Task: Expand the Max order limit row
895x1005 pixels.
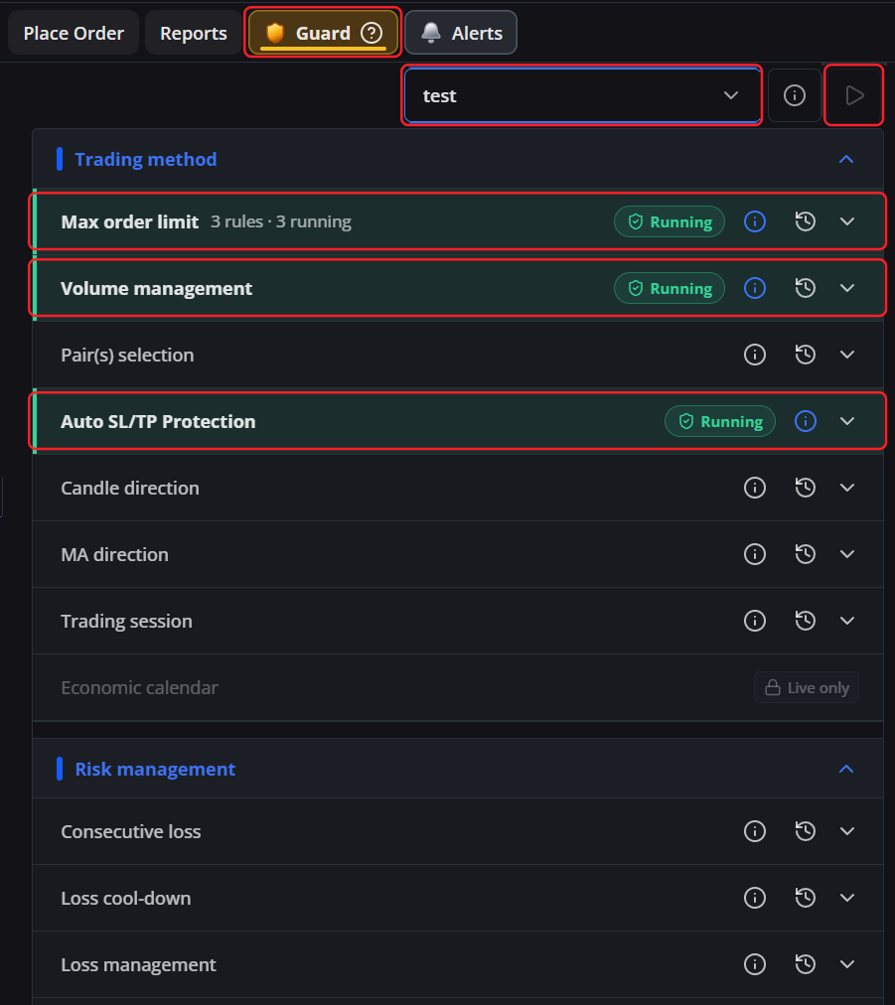Action: (x=847, y=221)
